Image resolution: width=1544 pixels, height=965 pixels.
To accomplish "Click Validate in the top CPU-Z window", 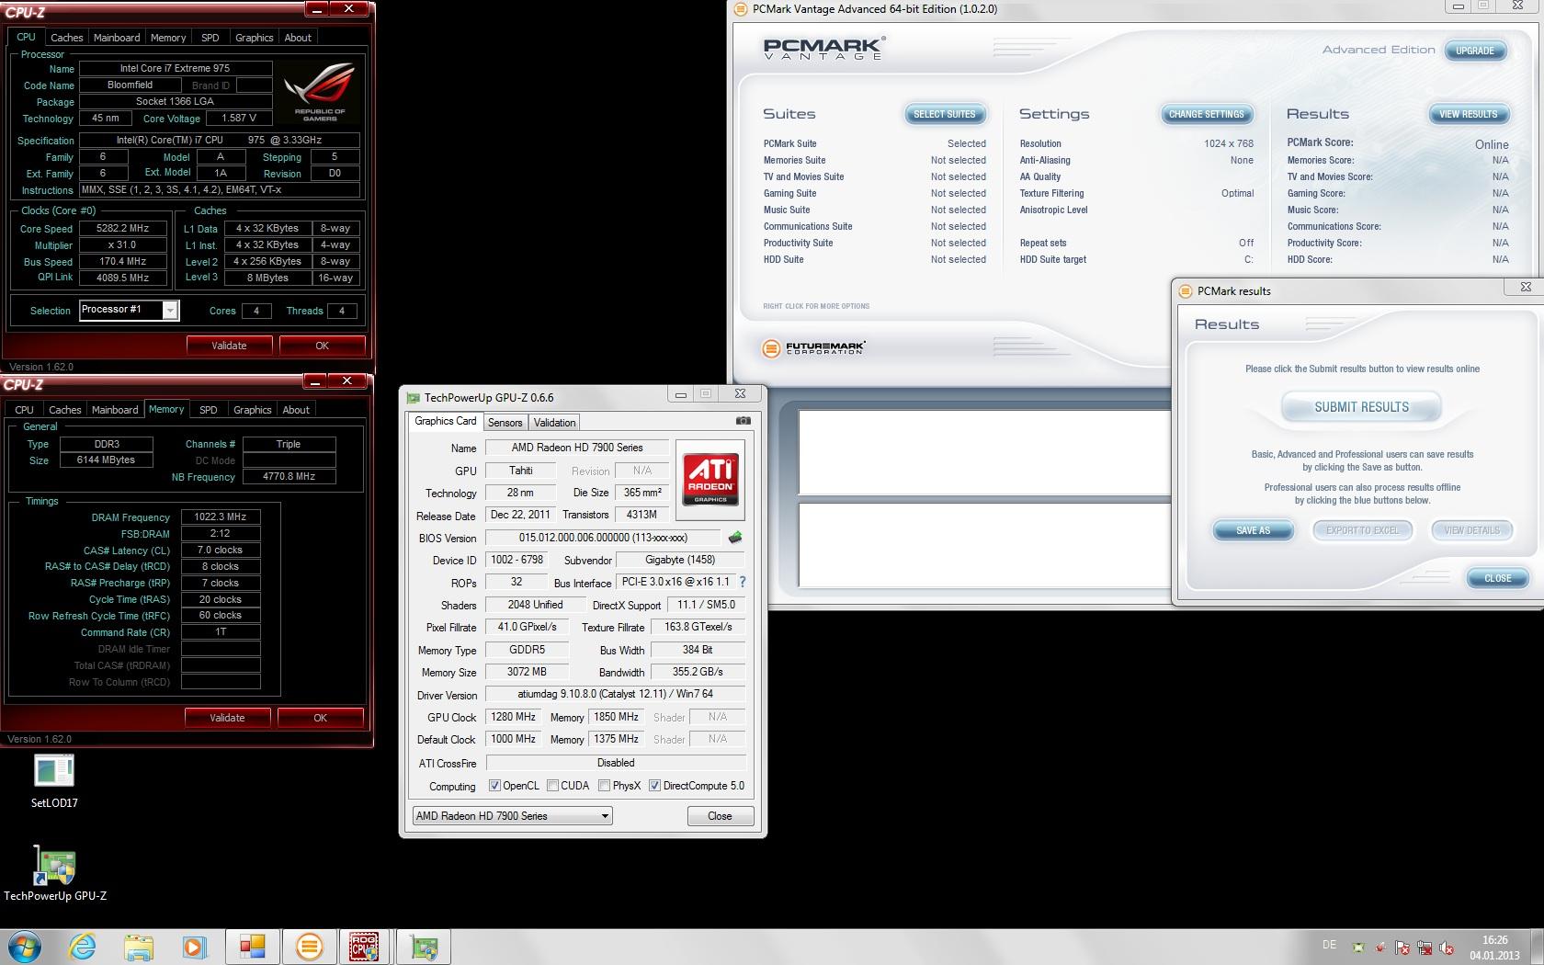I will tap(229, 346).
